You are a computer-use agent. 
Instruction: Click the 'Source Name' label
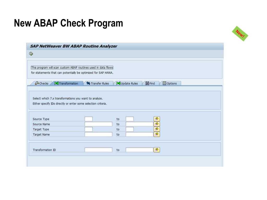pyautogui.click(x=41, y=124)
